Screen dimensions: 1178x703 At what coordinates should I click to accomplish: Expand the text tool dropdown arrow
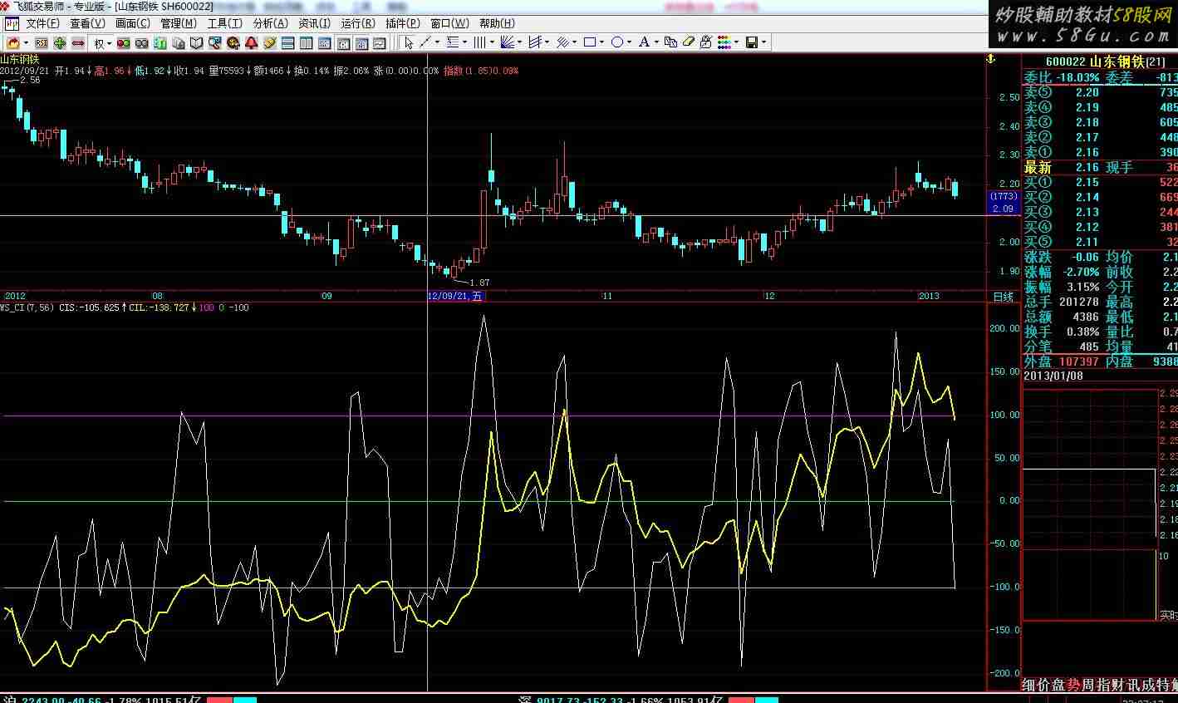tap(656, 42)
